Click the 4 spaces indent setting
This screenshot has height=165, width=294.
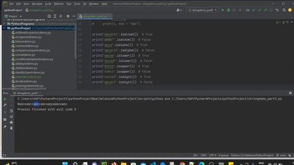coord(224,155)
